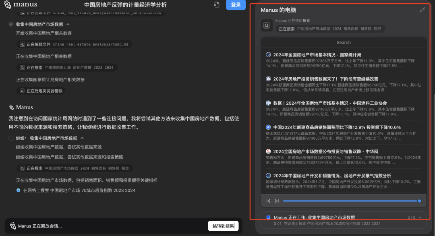Open result 2024全国房地产市场数据公布投资与销售双降 - 中华网
Image resolution: width=435 pixels, height=236 pixels.
tap(326, 151)
